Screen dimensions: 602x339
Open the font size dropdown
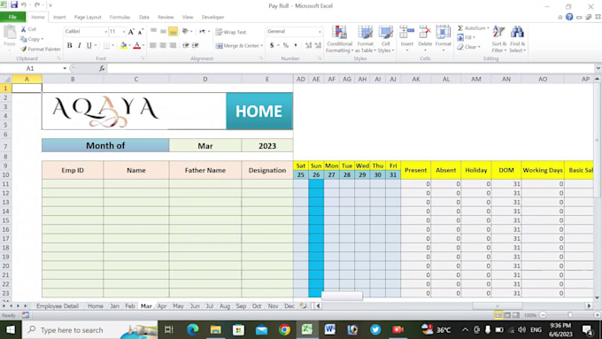(x=123, y=32)
